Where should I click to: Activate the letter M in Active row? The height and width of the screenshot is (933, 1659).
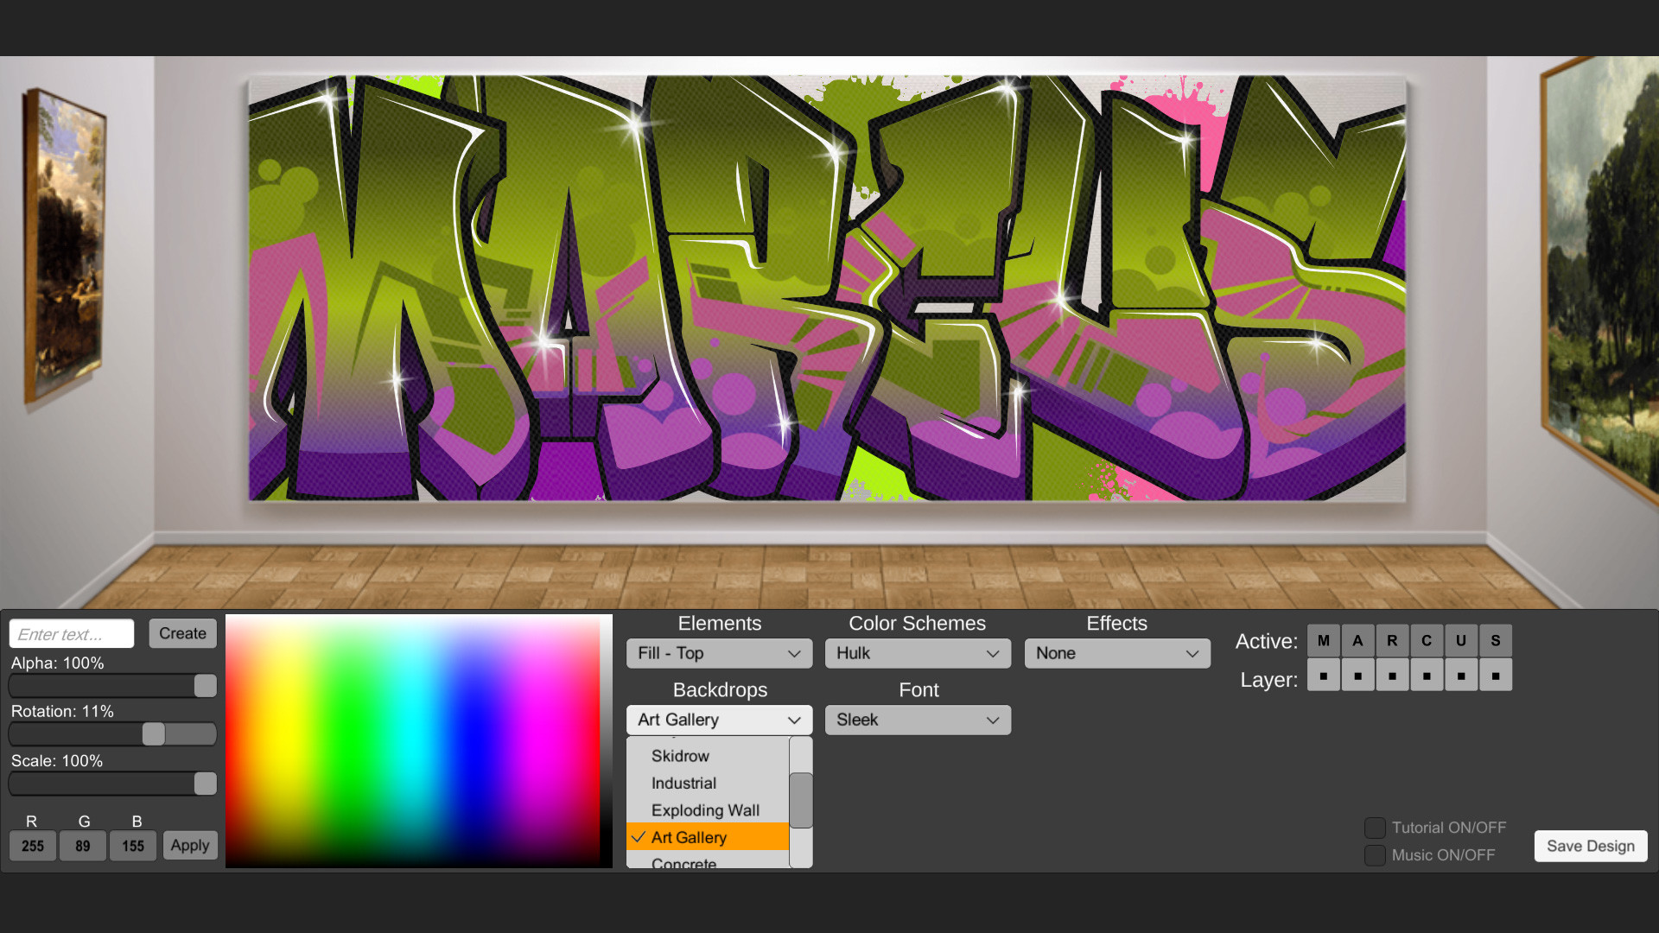pos(1323,640)
